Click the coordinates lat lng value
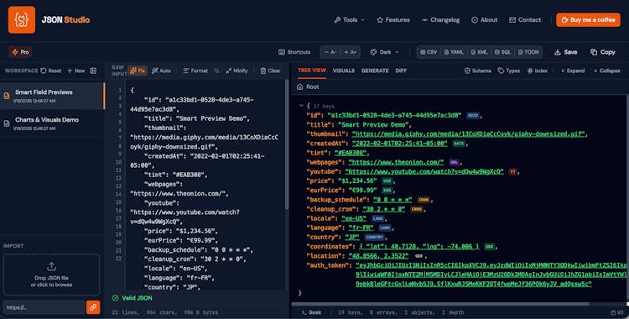 tap(419, 247)
